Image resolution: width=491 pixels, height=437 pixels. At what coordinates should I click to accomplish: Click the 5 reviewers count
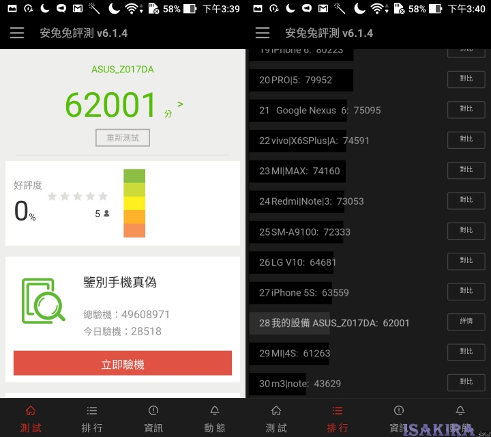coord(102,214)
